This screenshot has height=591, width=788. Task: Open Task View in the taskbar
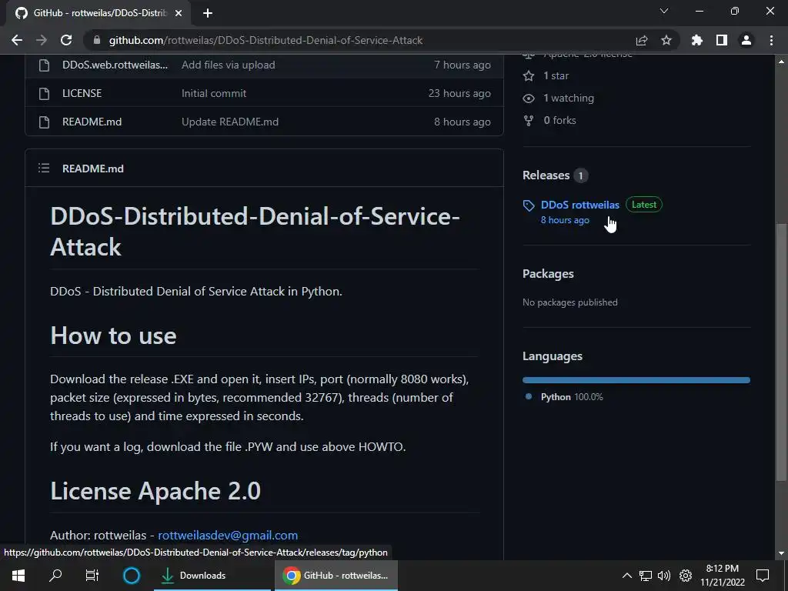point(92,576)
